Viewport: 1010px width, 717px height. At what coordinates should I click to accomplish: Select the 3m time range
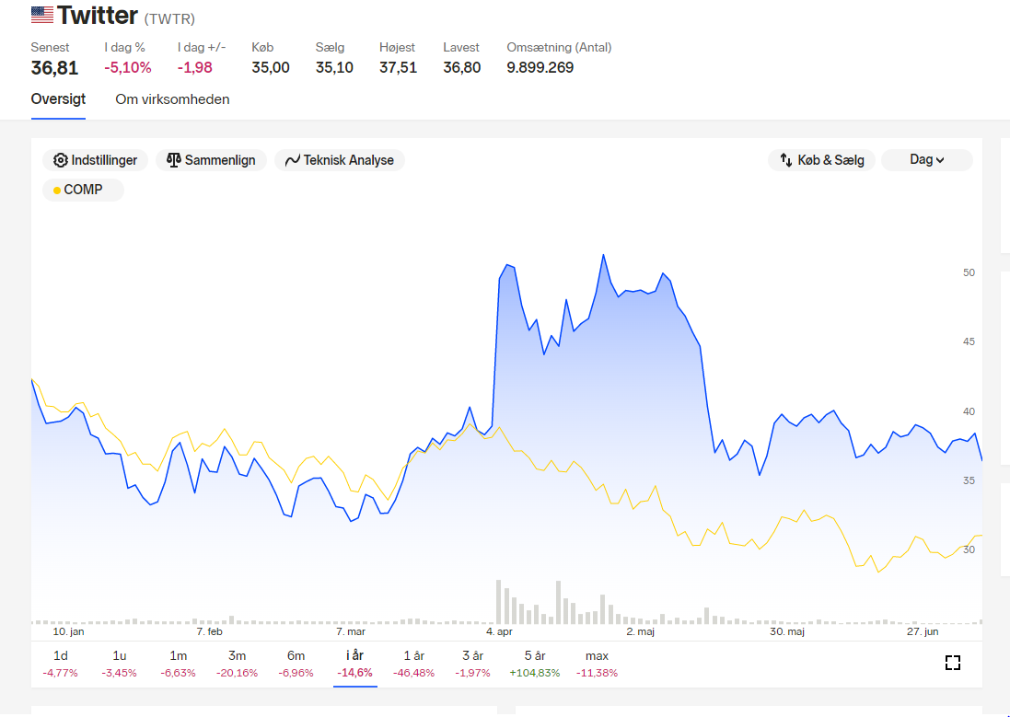point(237,665)
